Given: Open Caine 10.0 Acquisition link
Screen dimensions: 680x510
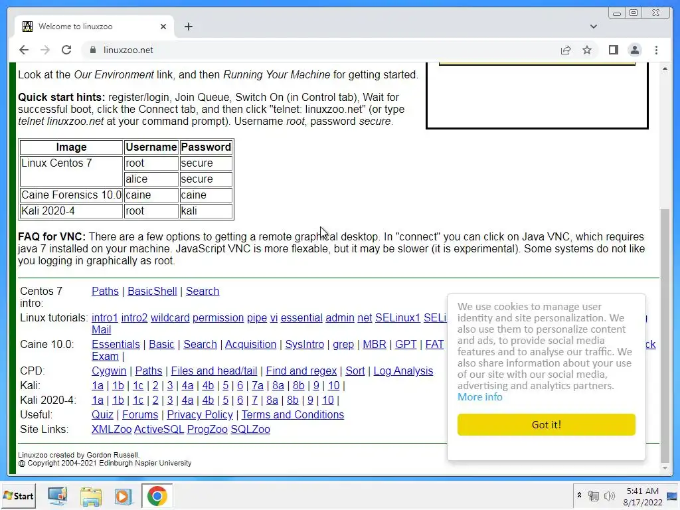Looking at the screenshot, I should [x=250, y=345].
